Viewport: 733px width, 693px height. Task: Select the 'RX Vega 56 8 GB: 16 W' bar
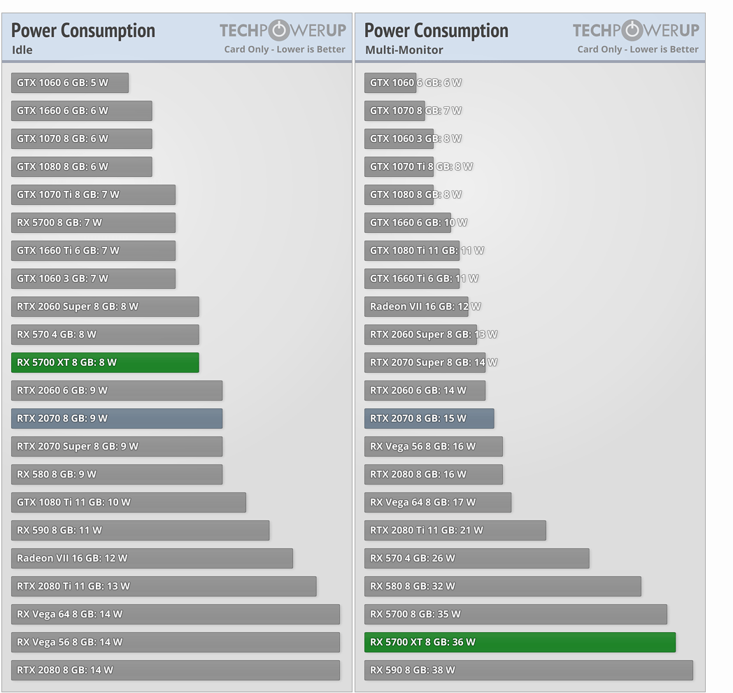pos(434,446)
